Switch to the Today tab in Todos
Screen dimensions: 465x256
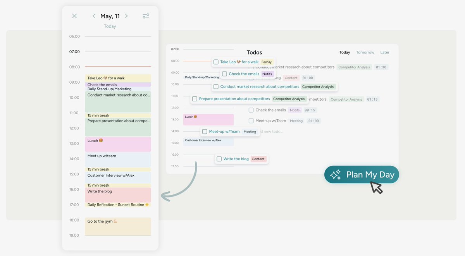(344, 52)
